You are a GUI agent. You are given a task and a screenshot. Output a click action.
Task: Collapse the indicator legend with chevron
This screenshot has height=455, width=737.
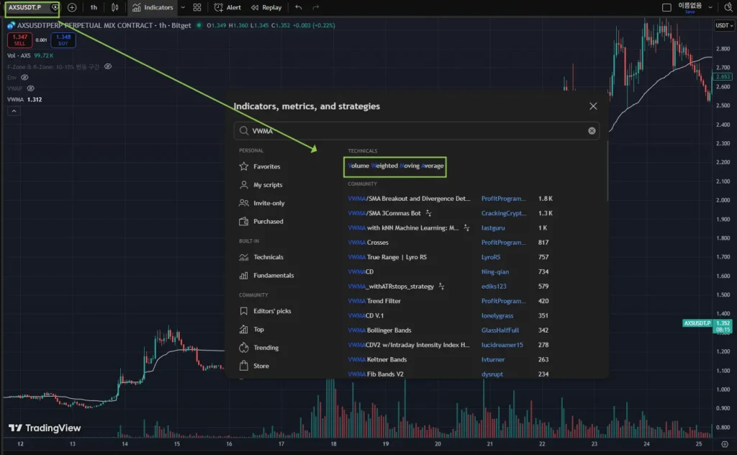[14, 111]
